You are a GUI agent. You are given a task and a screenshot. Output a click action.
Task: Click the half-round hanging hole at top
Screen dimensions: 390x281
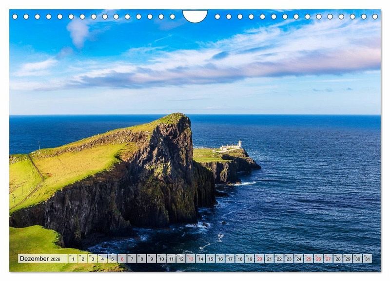[x=195, y=16]
